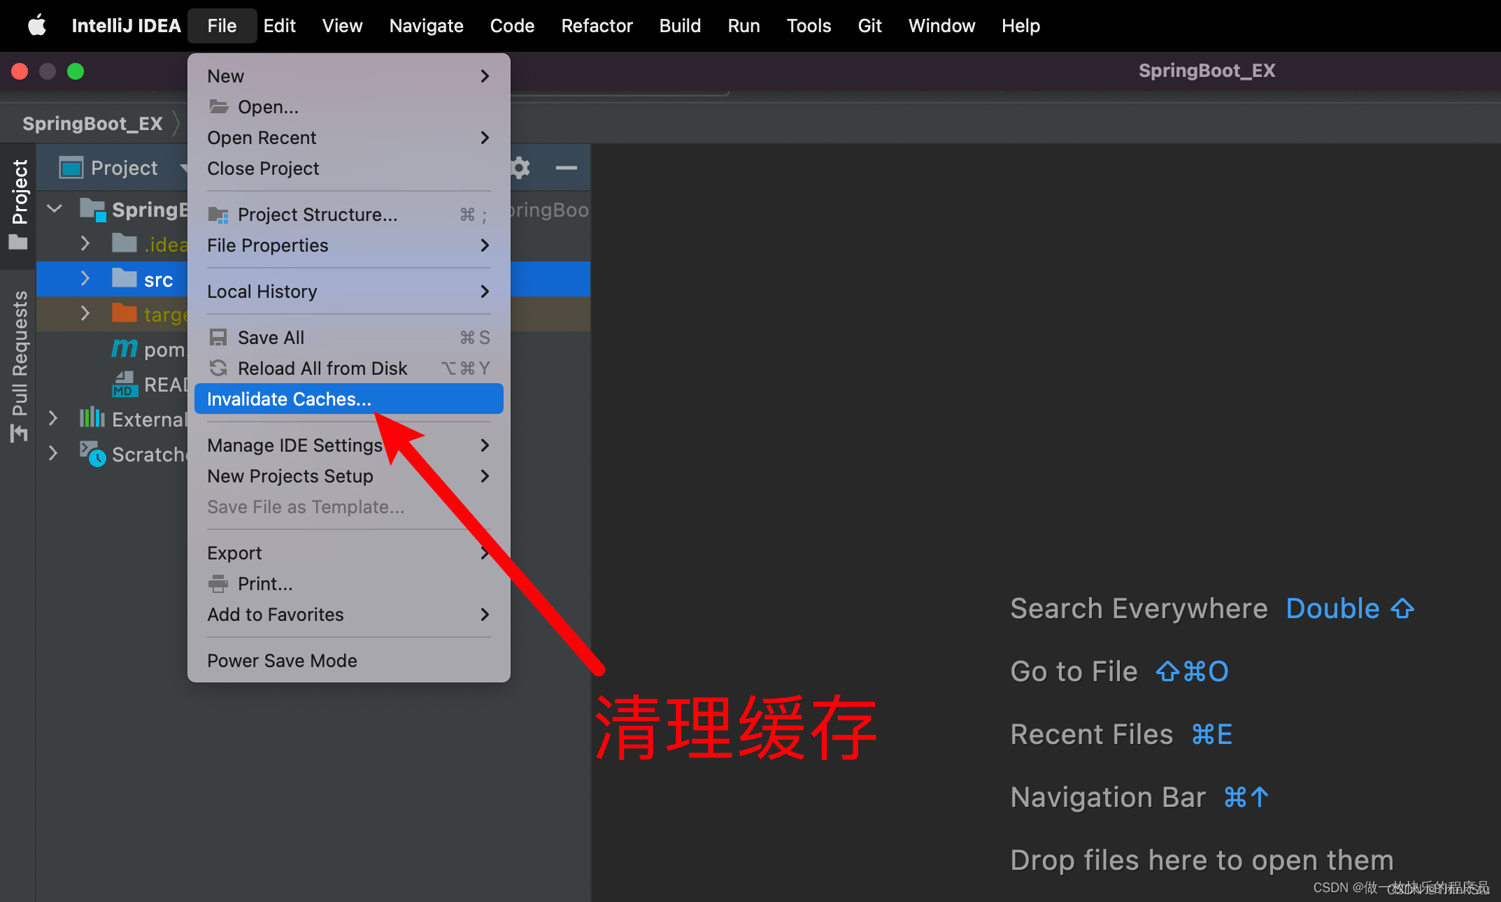Expand the src folder chevron
Screen dimensions: 1501x902
85,278
